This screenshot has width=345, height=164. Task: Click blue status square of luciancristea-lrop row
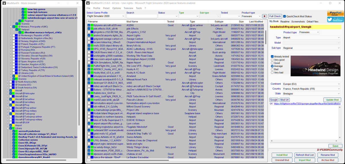[92, 42]
